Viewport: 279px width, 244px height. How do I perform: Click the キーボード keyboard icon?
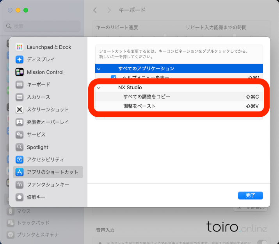pyautogui.click(x=20, y=84)
